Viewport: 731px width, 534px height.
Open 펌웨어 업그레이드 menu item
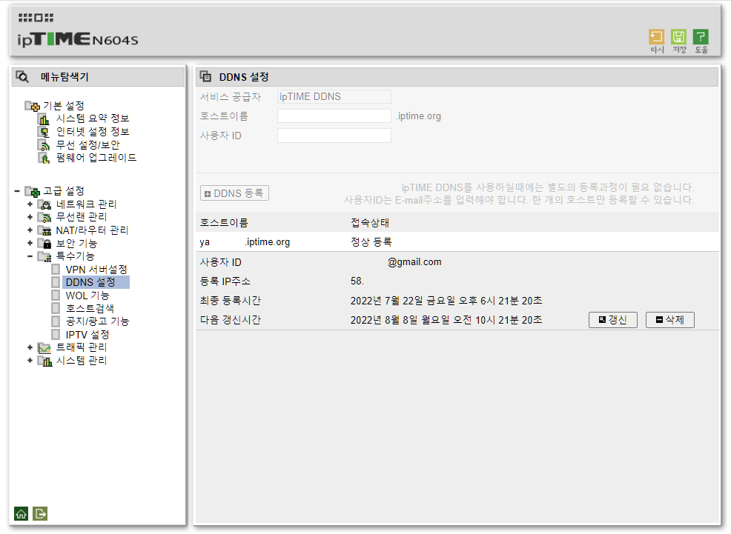pos(96,158)
